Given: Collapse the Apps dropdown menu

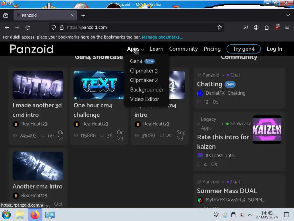Looking at the screenshot, I should click(x=135, y=49).
